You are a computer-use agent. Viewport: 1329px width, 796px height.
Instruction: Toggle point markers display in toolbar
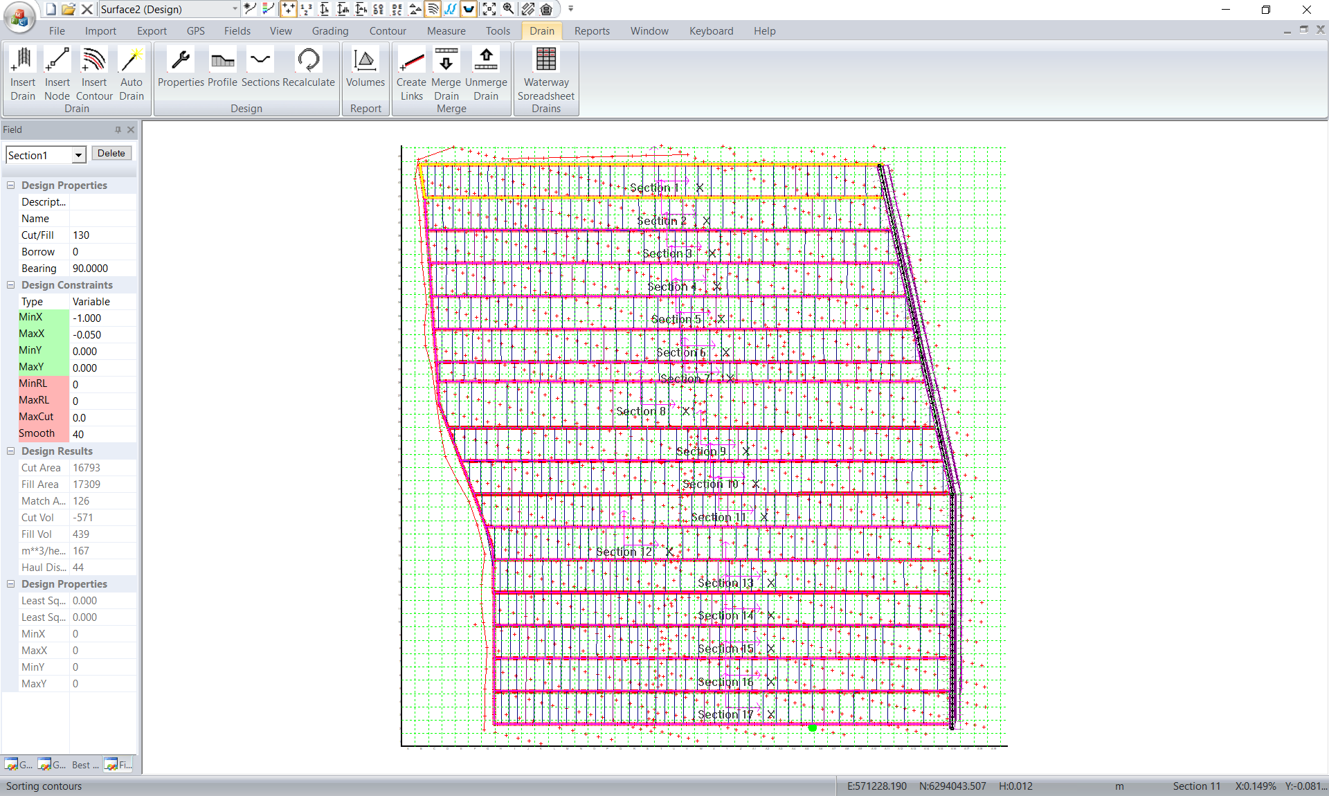pyautogui.click(x=288, y=9)
